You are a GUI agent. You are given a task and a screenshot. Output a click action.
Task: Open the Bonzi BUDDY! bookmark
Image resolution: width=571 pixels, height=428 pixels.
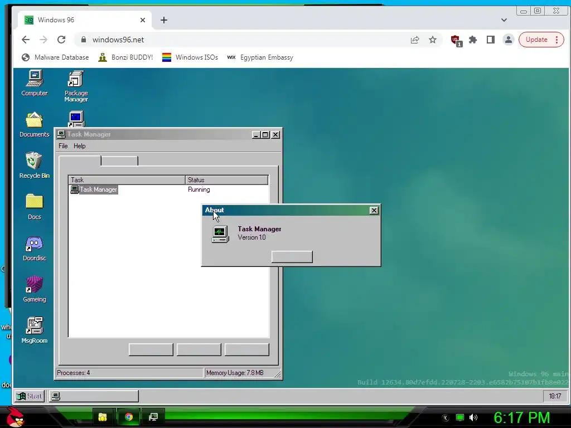point(125,57)
